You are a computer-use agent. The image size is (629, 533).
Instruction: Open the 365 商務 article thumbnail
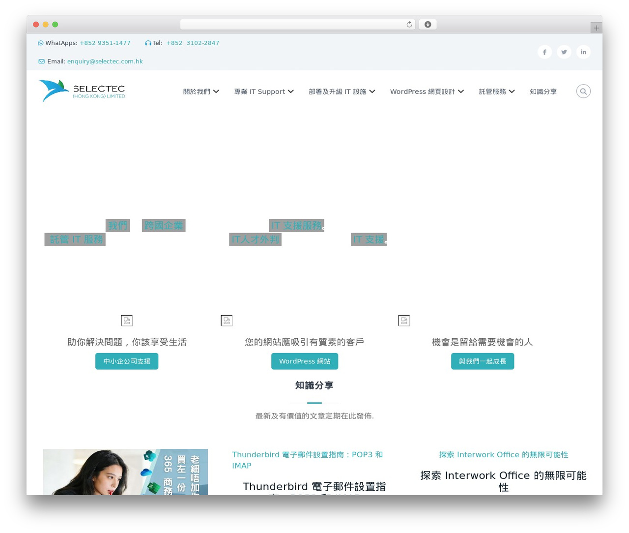coord(125,472)
